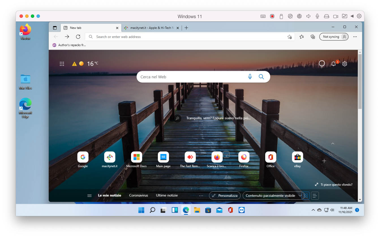380x237 pixels.
Task: Select the Coronavirus feed tab
Action: 139,195
